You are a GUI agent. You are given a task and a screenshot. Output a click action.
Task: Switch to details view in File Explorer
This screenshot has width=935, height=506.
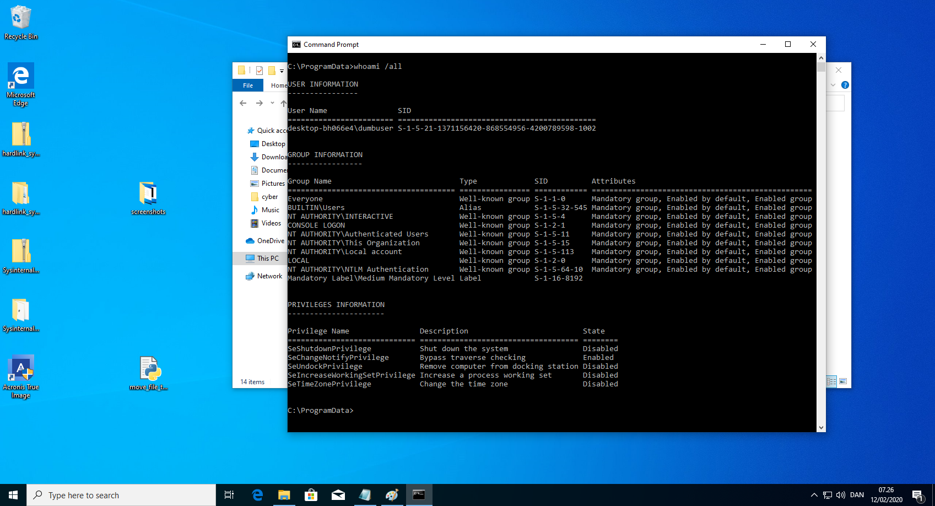click(831, 381)
